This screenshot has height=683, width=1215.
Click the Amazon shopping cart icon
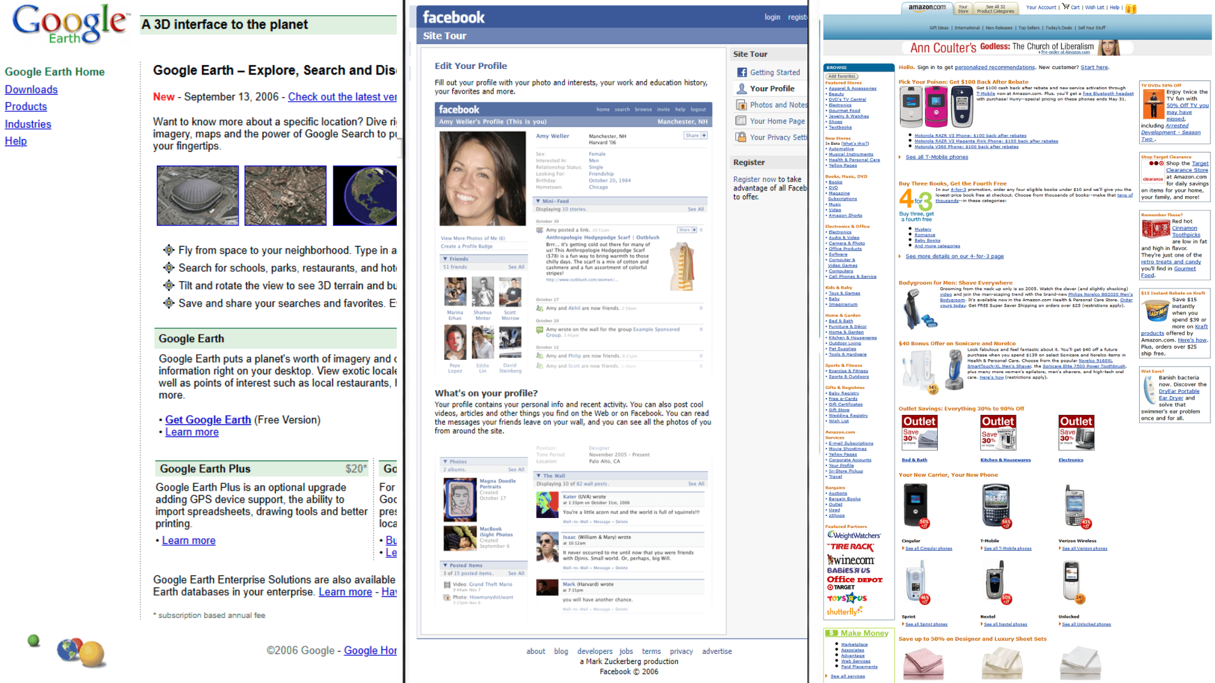coord(1066,7)
